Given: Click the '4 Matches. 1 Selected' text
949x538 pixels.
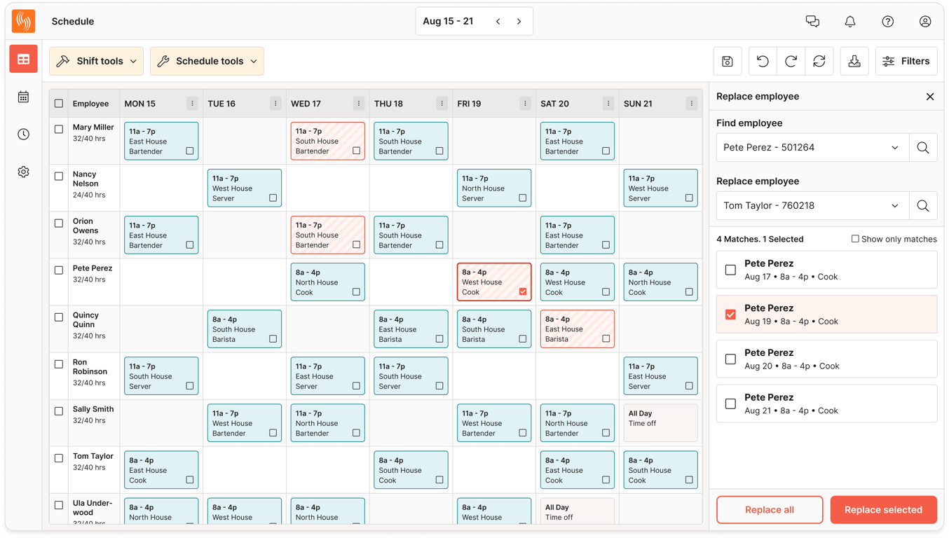Looking at the screenshot, I should [760, 239].
